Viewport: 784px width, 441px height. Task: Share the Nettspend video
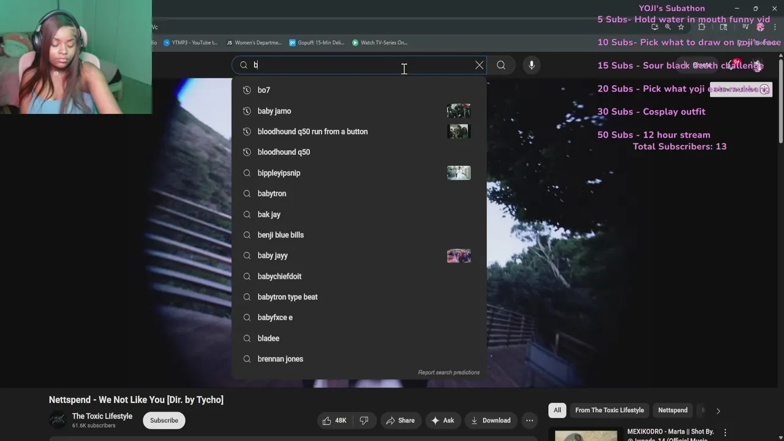(x=400, y=420)
